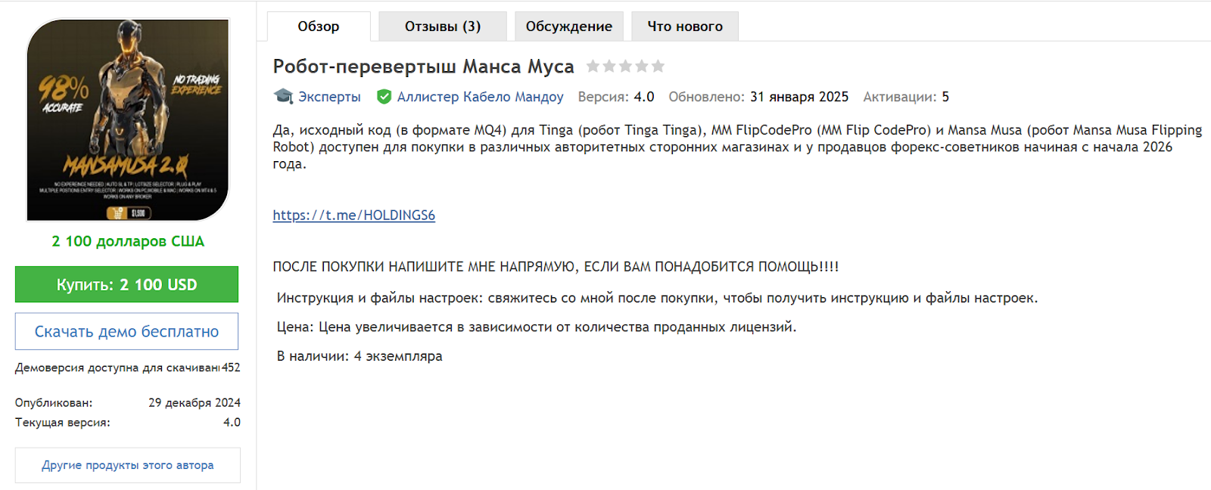Follow the t.me/HOLDINGS6 link
The width and height of the screenshot is (1211, 490).
click(353, 216)
